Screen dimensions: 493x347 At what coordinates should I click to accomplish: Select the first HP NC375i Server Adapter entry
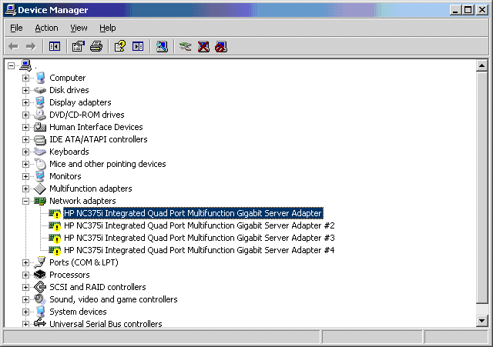point(193,213)
